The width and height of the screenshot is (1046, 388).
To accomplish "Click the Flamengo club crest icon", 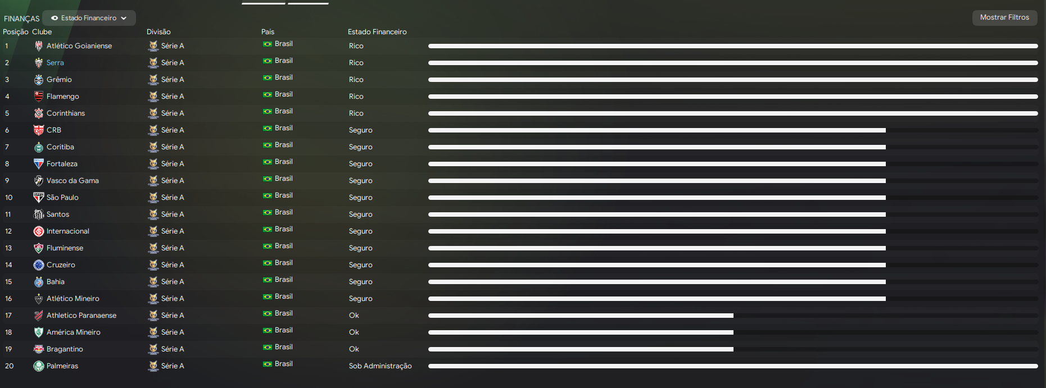I will click(39, 97).
